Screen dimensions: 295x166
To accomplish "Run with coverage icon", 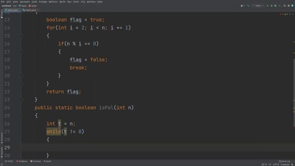I will (276, 6).
